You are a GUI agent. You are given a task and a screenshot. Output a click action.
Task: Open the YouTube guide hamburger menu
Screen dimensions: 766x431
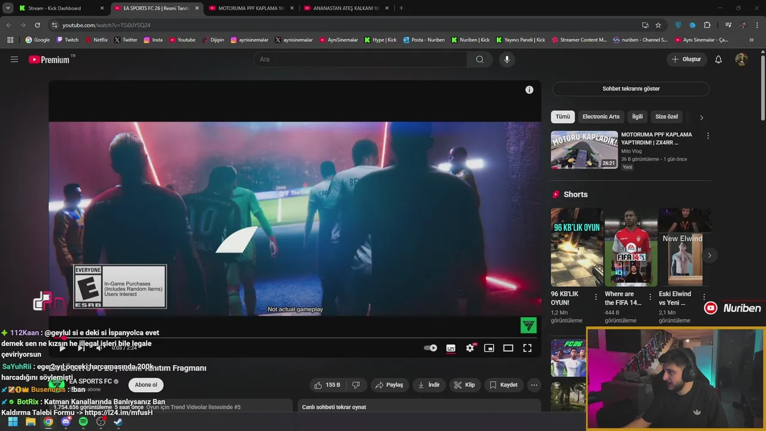pos(14,59)
